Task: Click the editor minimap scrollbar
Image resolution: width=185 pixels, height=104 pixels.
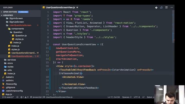Action: pyautogui.click(x=173, y=27)
